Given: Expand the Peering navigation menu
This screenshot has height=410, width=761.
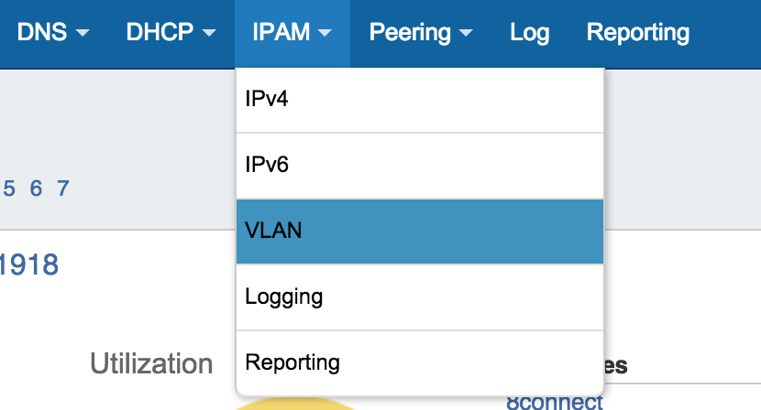Looking at the screenshot, I should [x=421, y=33].
